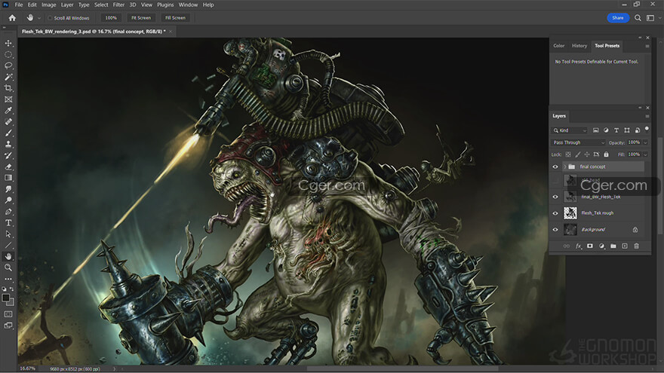
Task: Filter for type layers
Action: 616,130
